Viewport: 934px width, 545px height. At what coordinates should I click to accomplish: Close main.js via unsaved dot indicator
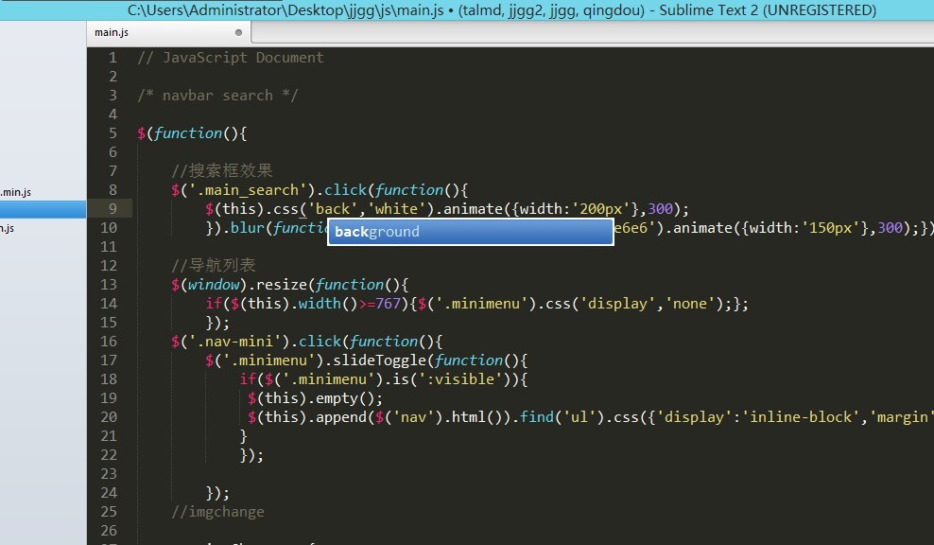(238, 33)
